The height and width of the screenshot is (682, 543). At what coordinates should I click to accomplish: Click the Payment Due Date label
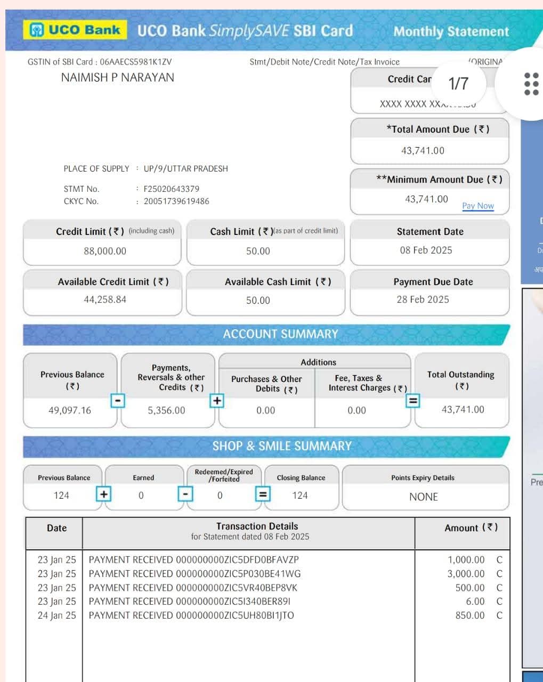[433, 282]
